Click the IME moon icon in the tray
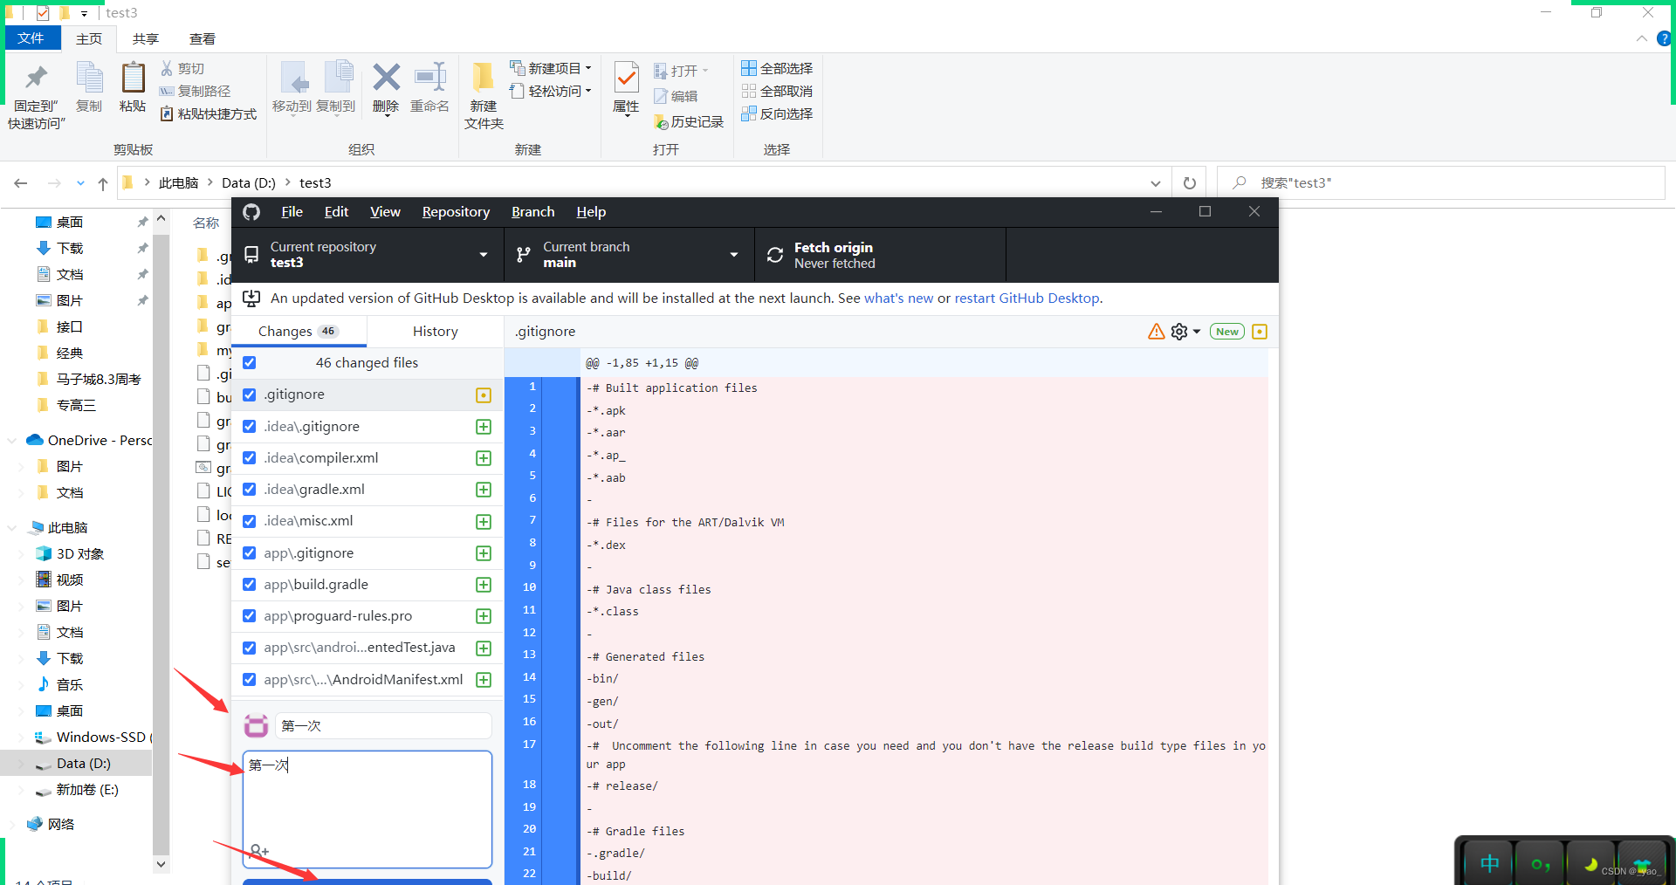 1591,864
